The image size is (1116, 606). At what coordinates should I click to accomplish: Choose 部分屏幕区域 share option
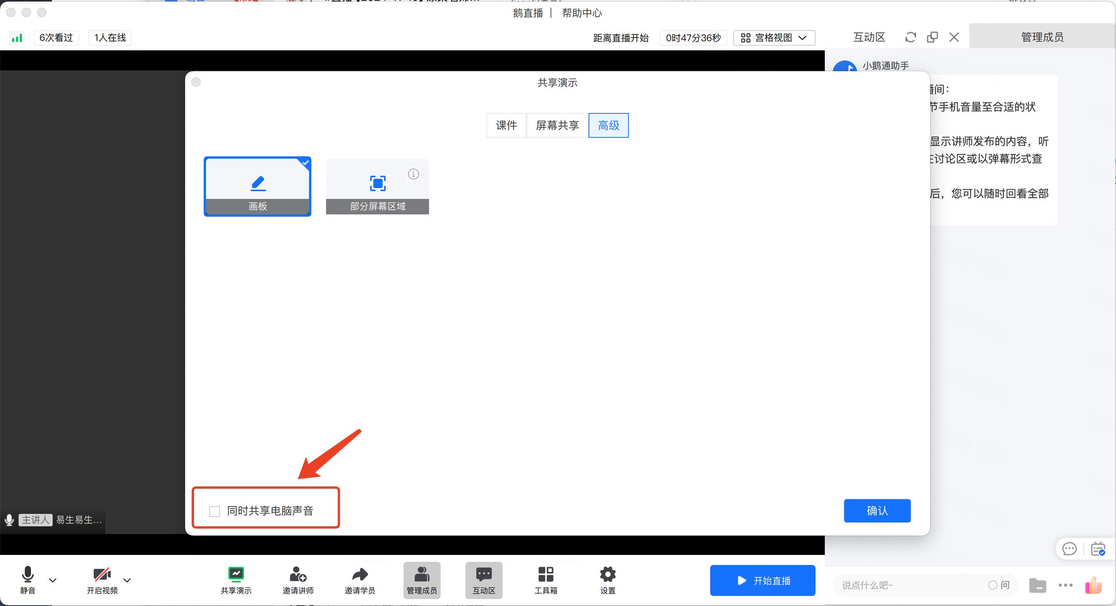377,187
